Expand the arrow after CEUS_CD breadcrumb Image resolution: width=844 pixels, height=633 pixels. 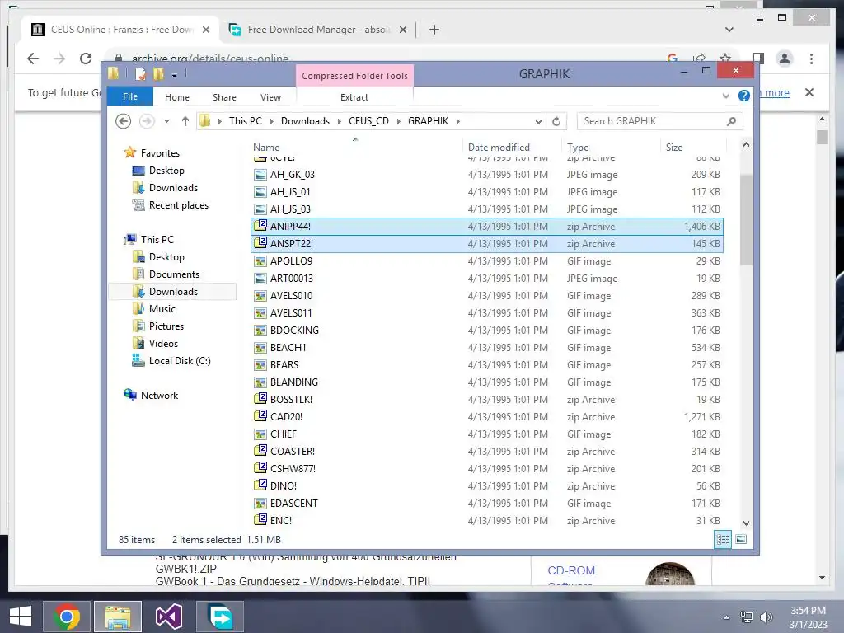[x=399, y=122]
